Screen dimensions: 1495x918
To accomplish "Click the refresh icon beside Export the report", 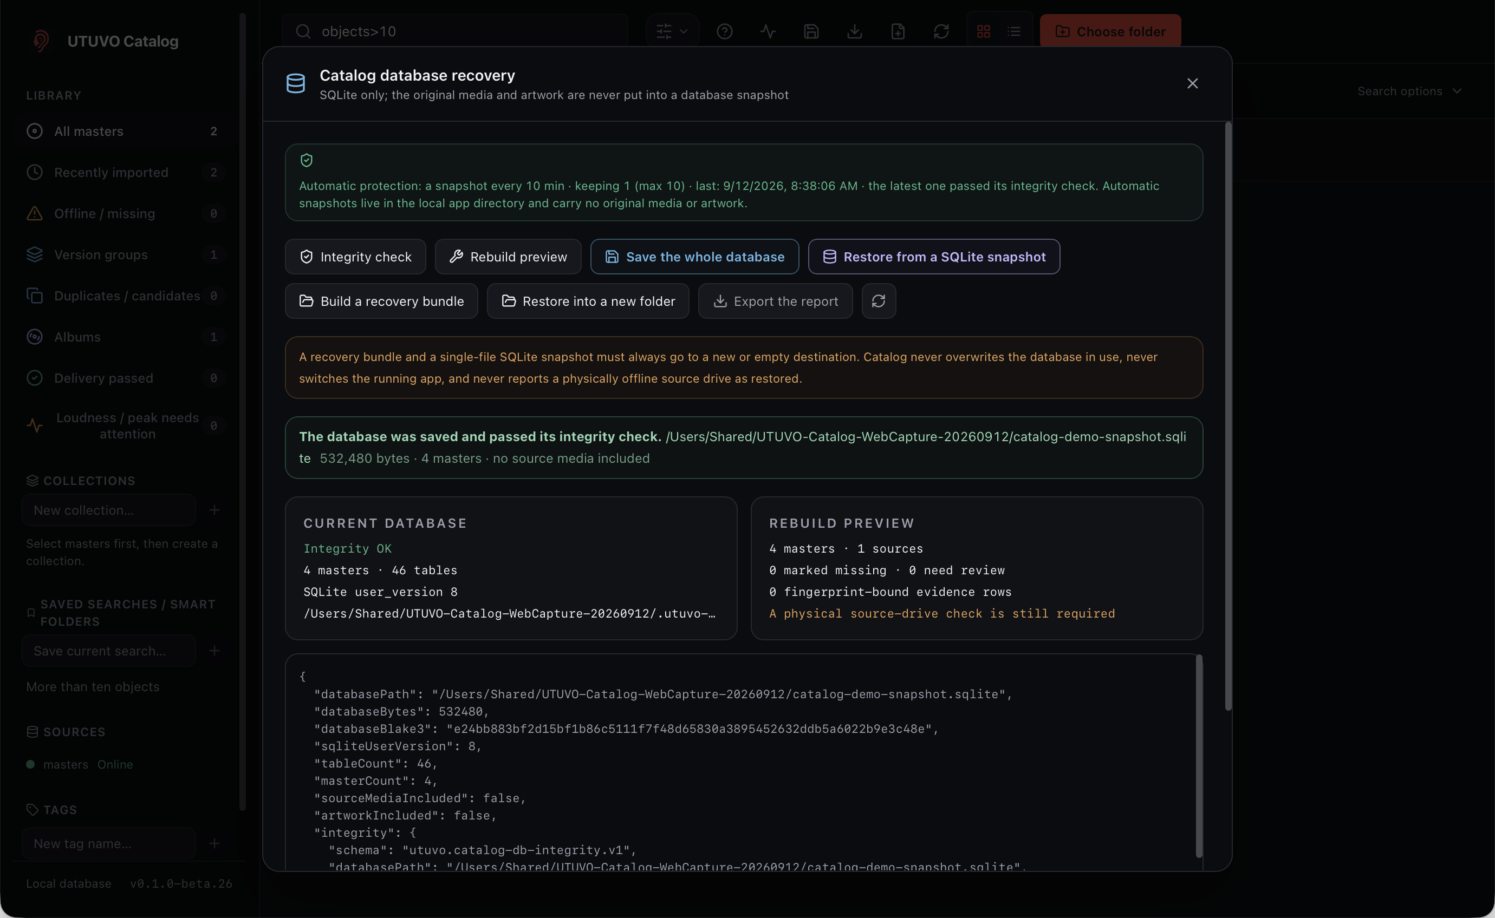I will pos(879,301).
